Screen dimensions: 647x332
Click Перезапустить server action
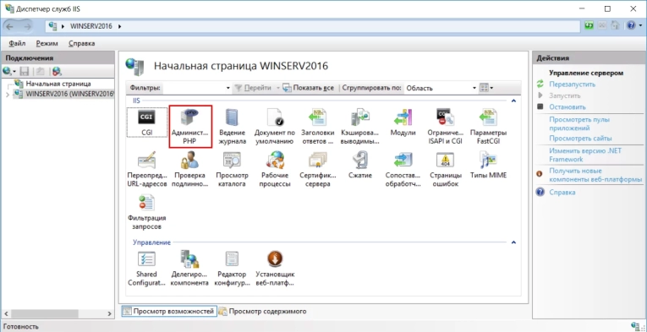(x=572, y=84)
